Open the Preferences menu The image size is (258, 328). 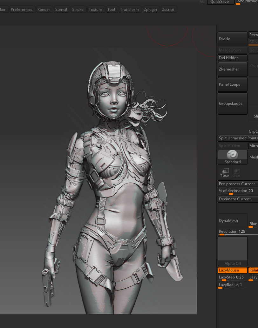(22, 10)
